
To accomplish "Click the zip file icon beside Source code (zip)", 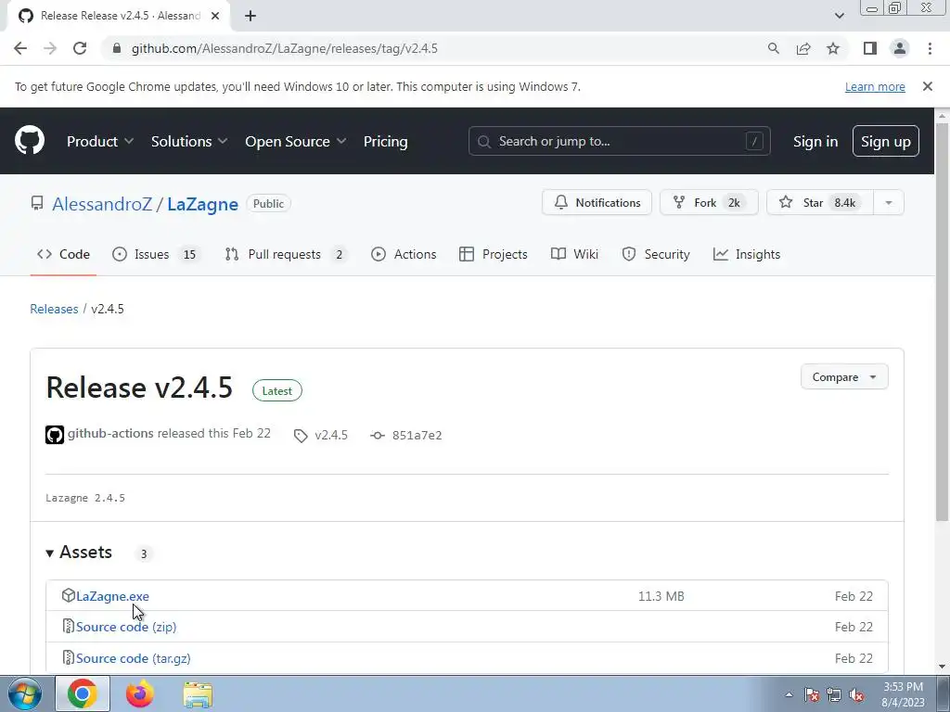I will click(x=69, y=626).
